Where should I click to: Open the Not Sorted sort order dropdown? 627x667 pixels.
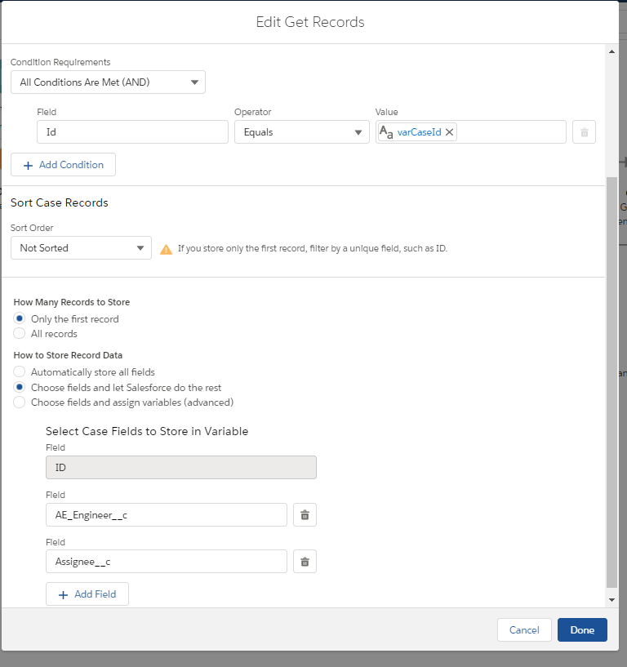point(81,248)
